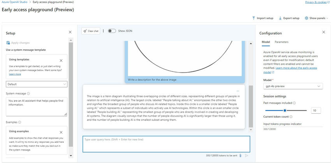Click the Past messages included info icon
This screenshot has width=331, height=163.
(294, 103)
